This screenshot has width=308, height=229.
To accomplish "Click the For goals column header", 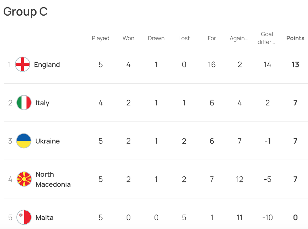I will (212, 38).
